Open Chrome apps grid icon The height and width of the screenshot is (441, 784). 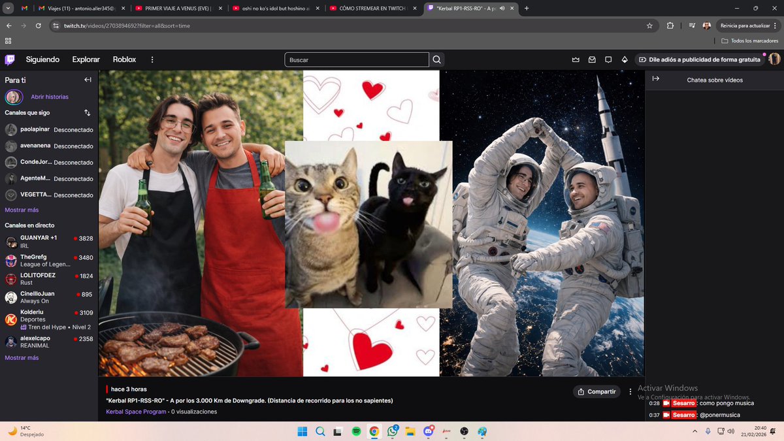(x=8, y=41)
